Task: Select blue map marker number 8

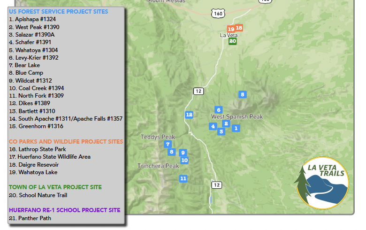Action: [x=172, y=152]
